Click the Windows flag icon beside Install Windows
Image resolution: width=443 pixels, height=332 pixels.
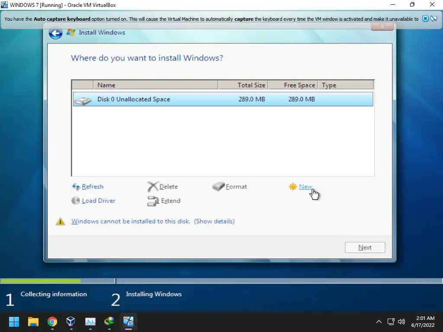click(x=71, y=32)
